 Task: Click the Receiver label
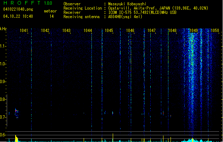point(72,12)
